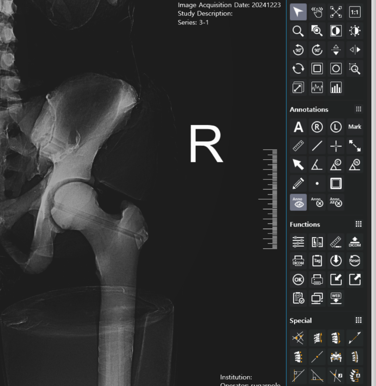This screenshot has height=386, width=376.
Task: Fit image to window with expand arrows
Action: 336,12
